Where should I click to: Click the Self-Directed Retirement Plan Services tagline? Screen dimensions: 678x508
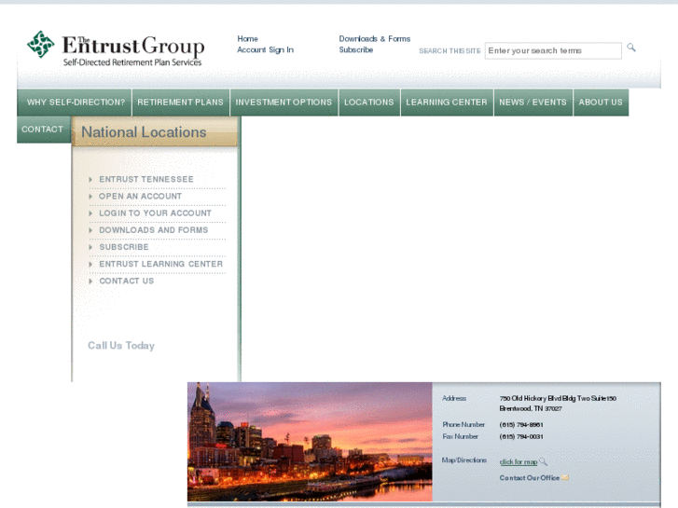tap(132, 62)
